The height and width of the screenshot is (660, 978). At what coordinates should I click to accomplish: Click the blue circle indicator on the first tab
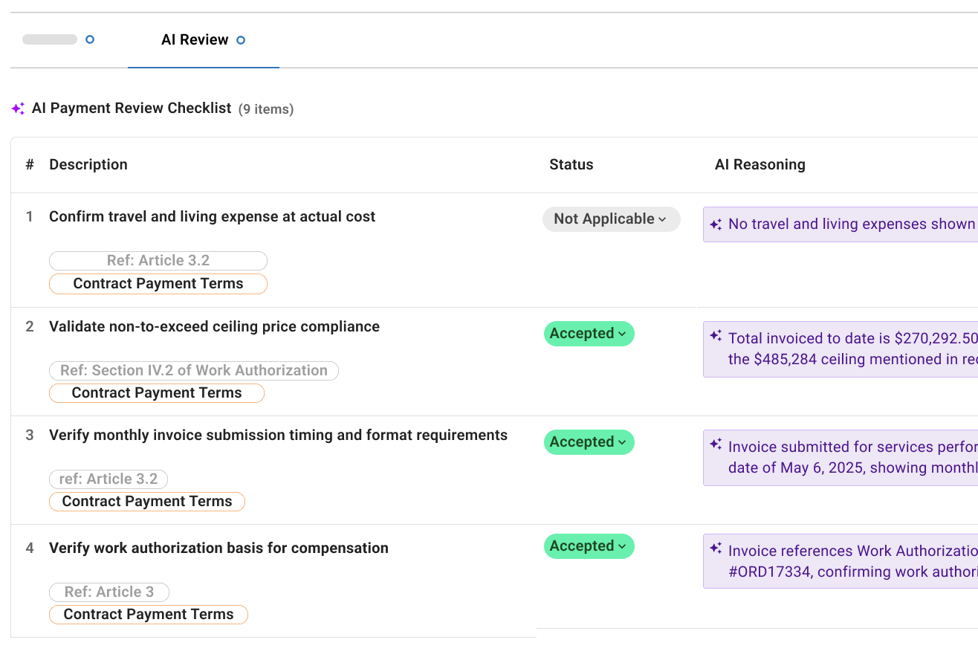[90, 39]
